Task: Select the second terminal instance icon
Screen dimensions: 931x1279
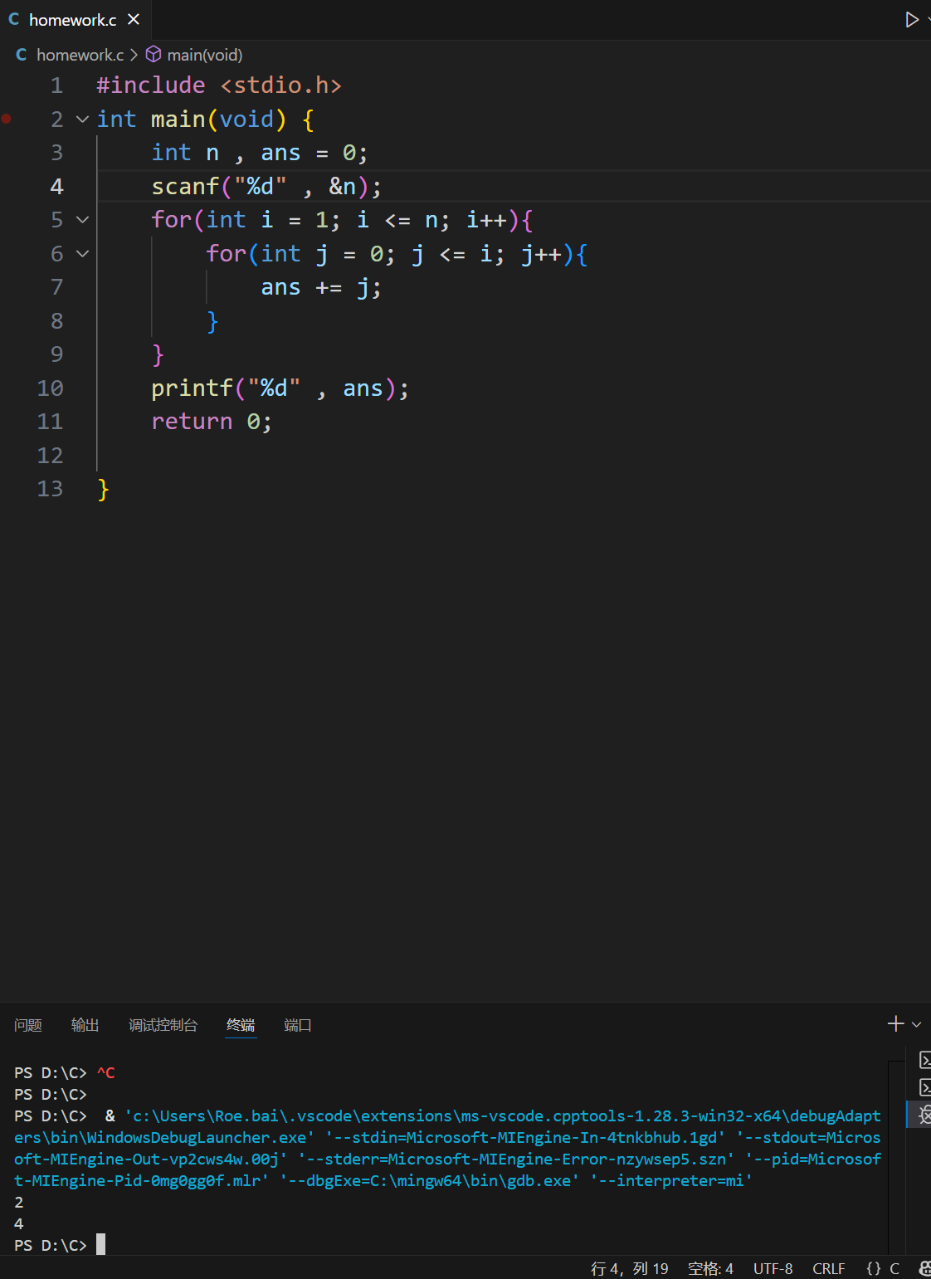Action: point(924,1087)
